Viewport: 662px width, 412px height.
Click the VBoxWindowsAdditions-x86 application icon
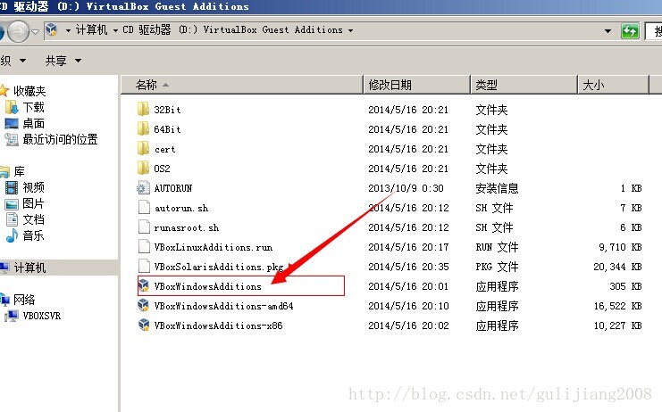pyautogui.click(x=144, y=325)
